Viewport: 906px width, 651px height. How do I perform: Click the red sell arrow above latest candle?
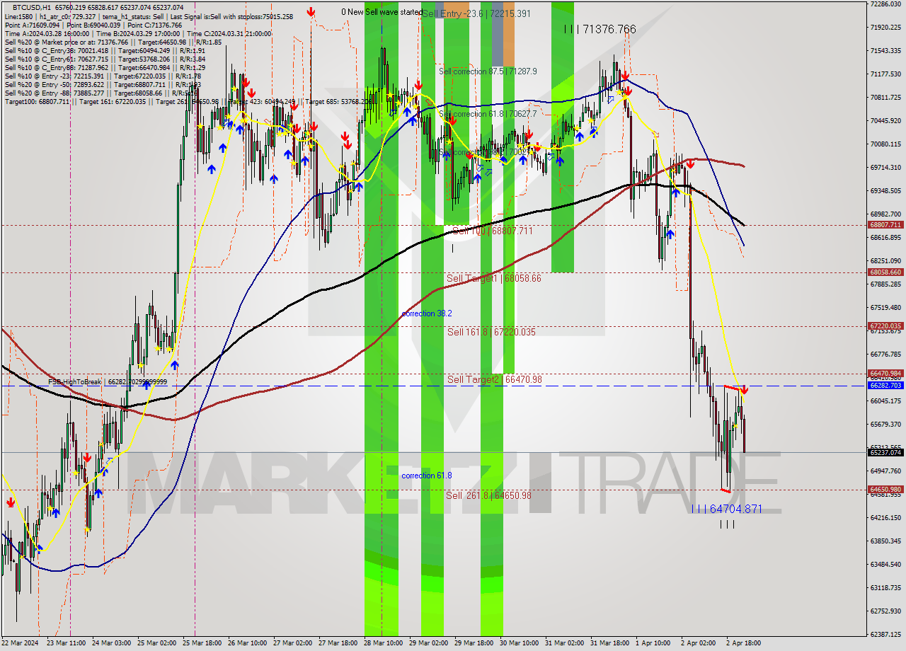(744, 391)
